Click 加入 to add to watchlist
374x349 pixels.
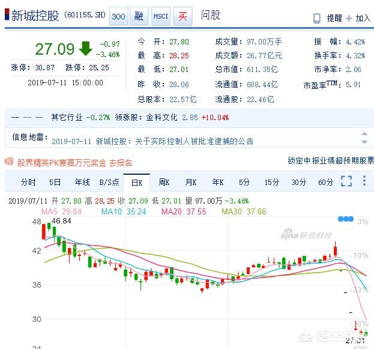pos(363,18)
